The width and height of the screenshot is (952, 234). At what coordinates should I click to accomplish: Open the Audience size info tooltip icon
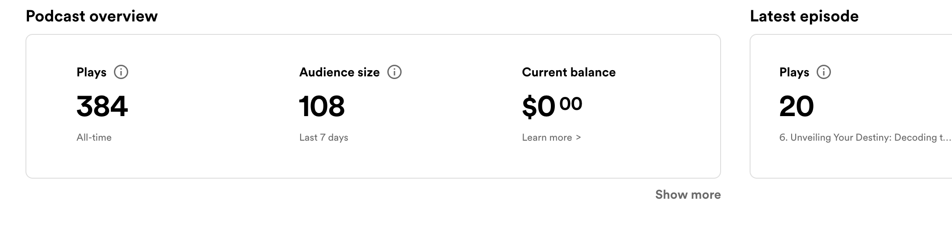coord(394,72)
